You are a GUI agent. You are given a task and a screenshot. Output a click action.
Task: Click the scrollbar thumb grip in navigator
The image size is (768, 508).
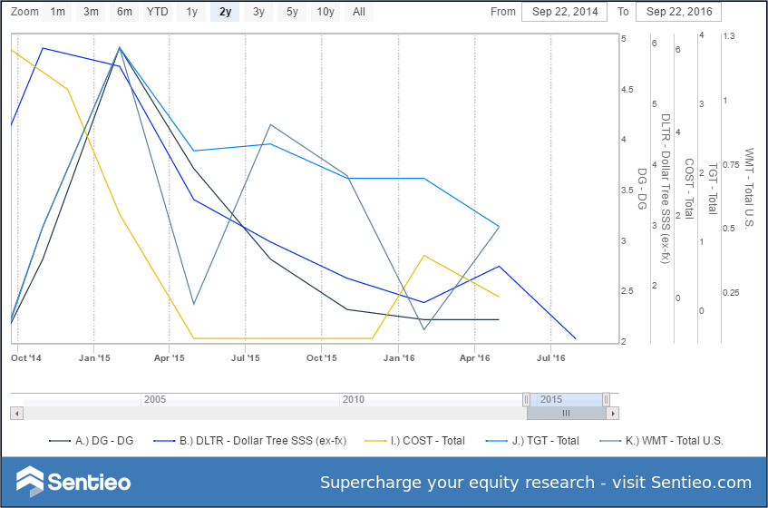click(566, 414)
